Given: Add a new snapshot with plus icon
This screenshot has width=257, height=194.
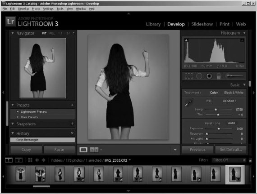Looking at the screenshot, I should click(72, 124).
